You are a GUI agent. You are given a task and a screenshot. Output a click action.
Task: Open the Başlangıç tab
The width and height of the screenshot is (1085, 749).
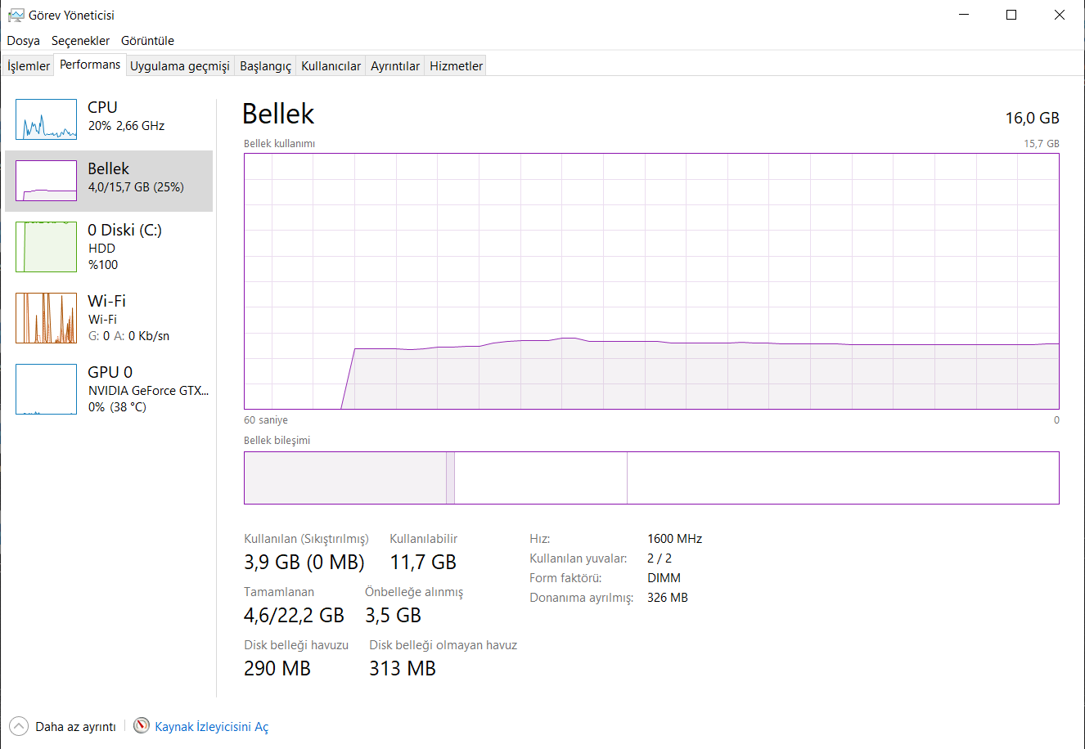click(x=265, y=66)
